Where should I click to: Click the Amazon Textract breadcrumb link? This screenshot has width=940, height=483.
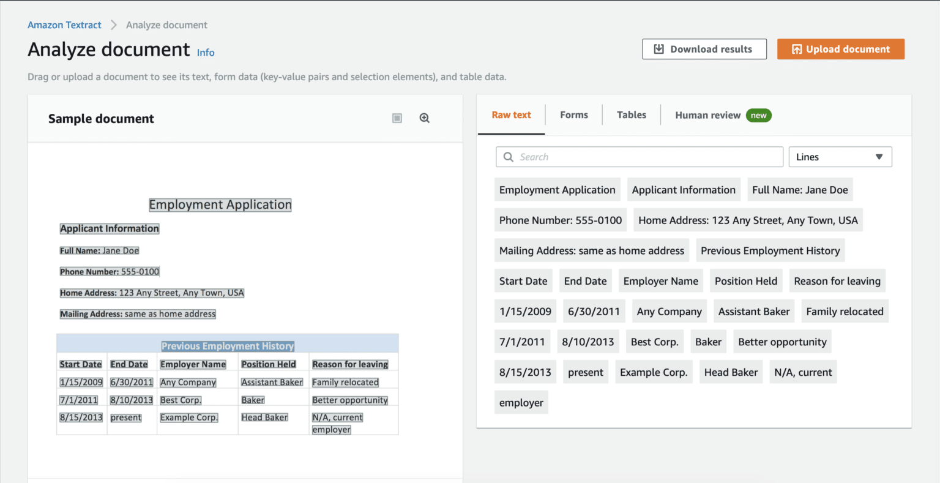click(64, 24)
